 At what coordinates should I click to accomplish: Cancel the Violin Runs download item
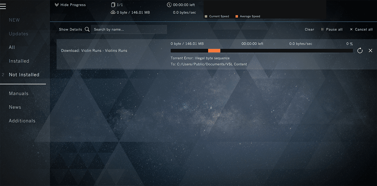pyautogui.click(x=370, y=51)
